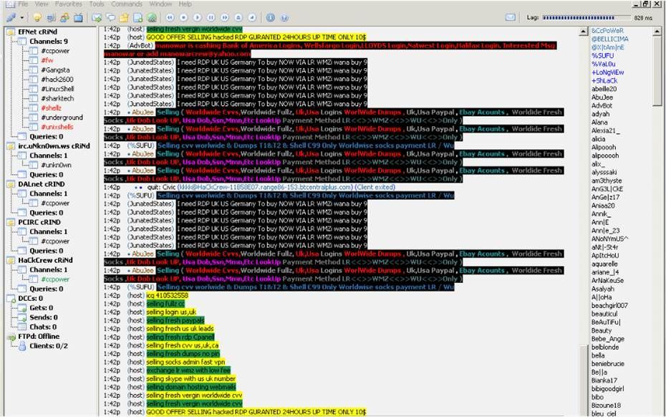Click the speech bubbles chat icon
This screenshot has width=666, height=417.
(110, 17)
